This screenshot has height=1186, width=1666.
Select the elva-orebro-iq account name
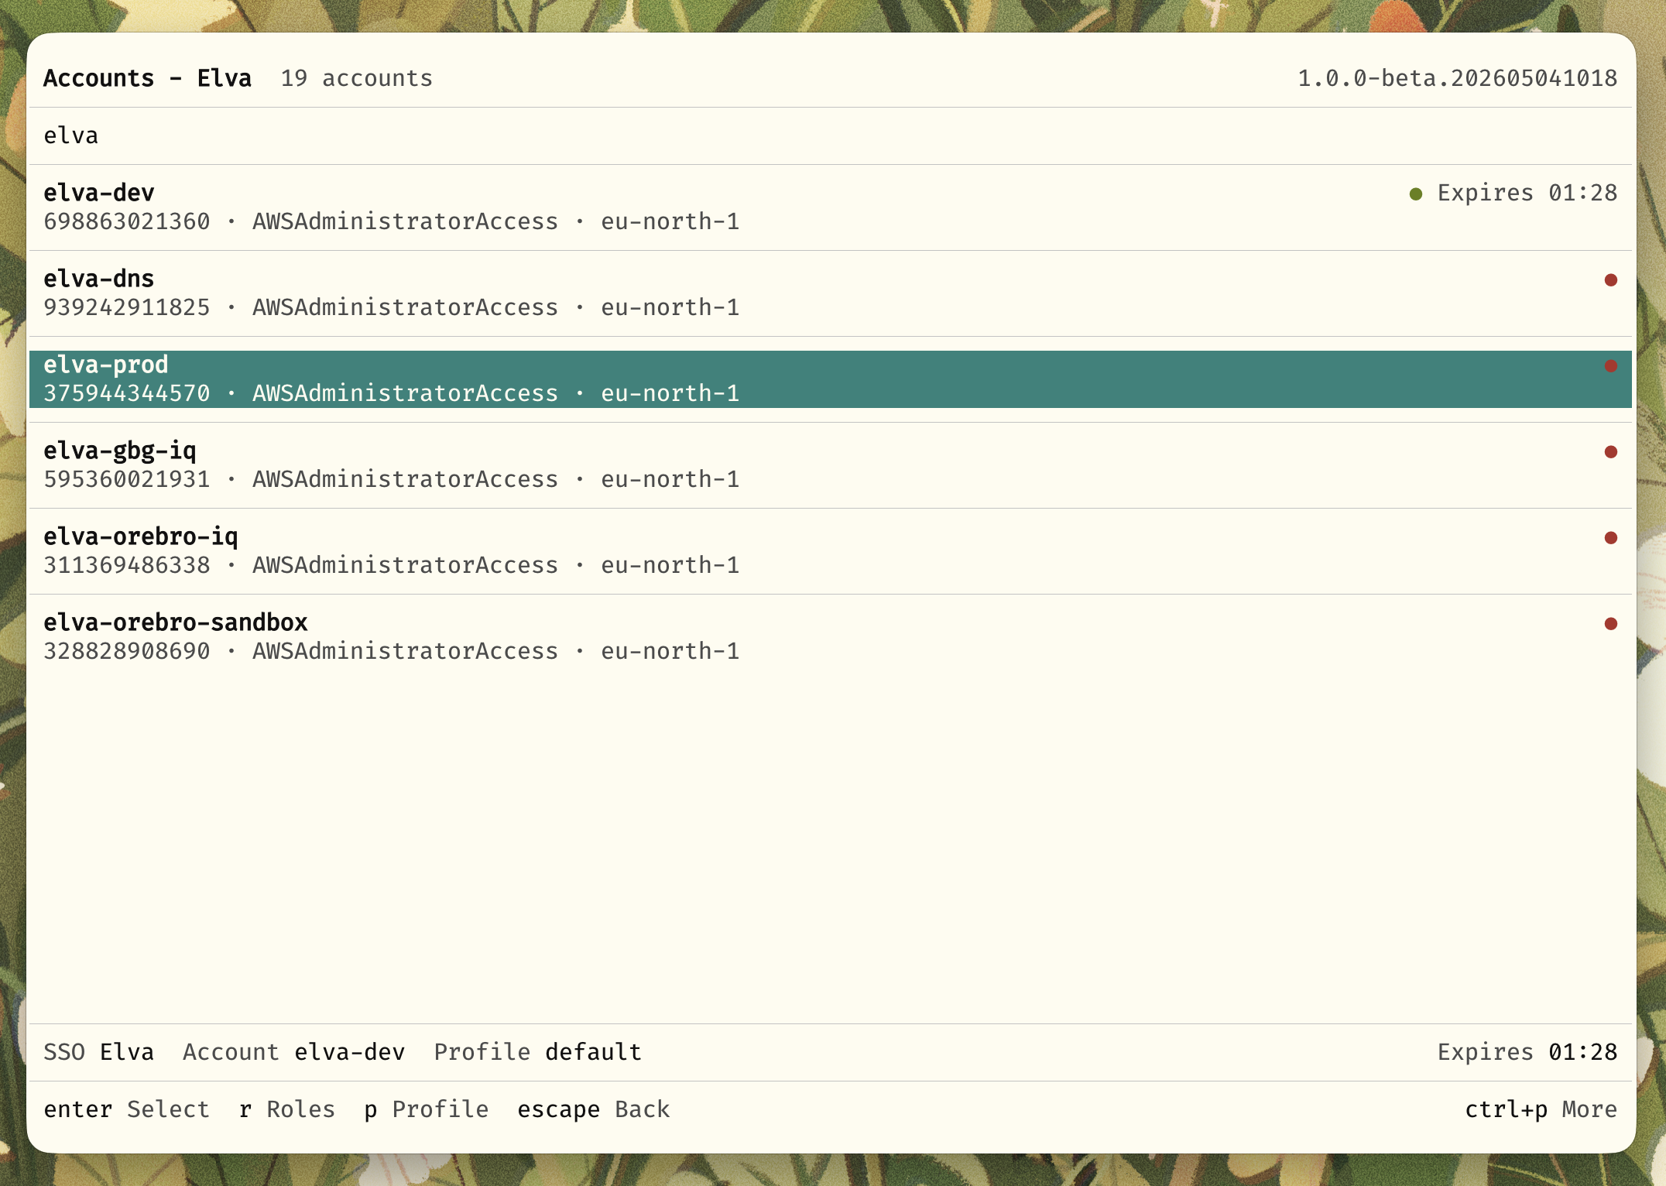click(141, 536)
